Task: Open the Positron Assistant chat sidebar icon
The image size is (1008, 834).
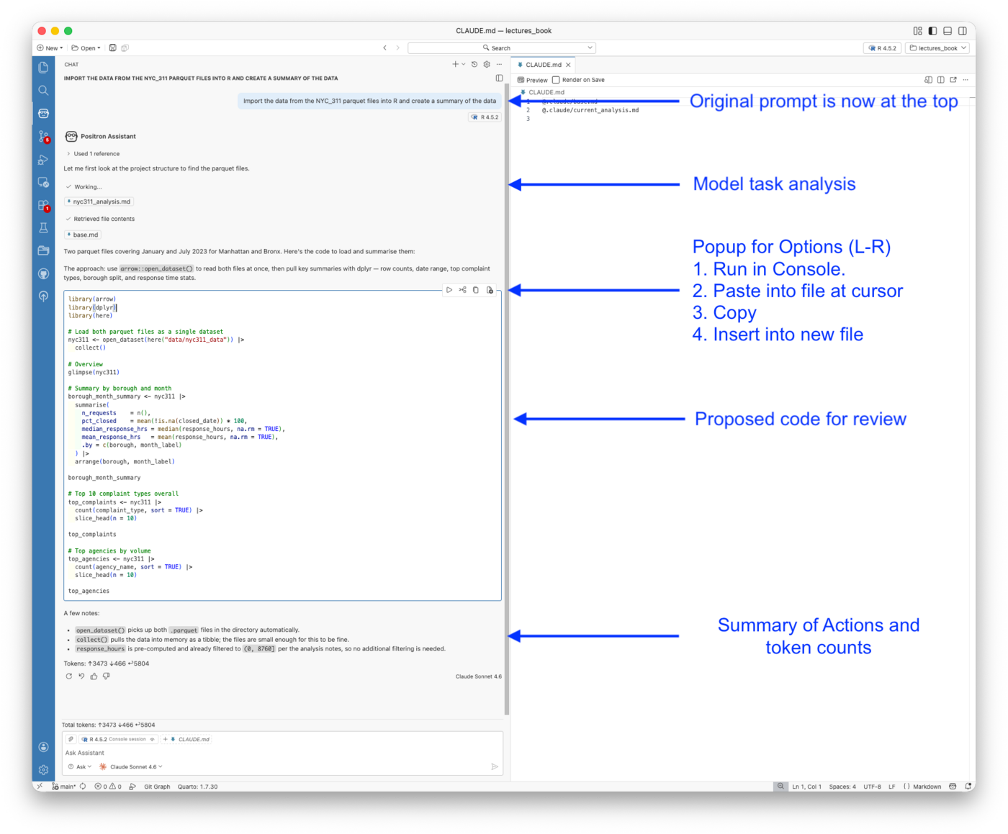Action: 43,113
